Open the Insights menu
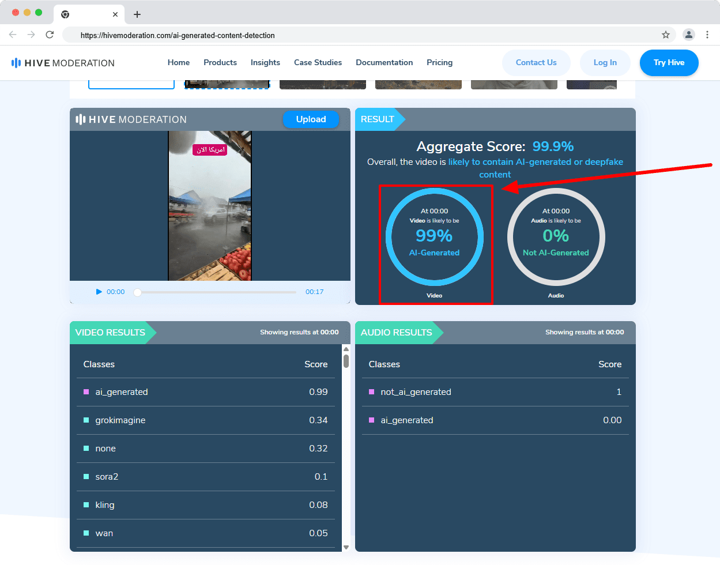 [x=265, y=62]
